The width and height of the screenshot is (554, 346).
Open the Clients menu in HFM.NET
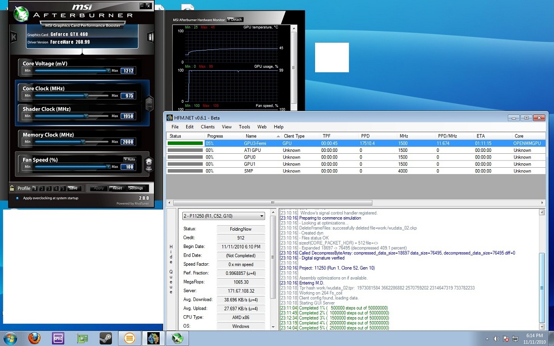tap(208, 127)
